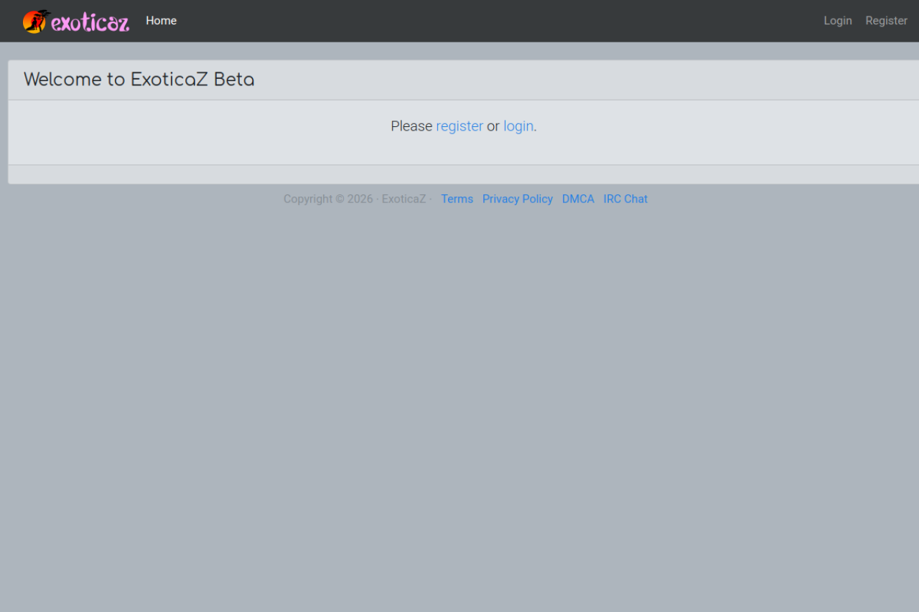This screenshot has width=919, height=612.
Task: Open the Terms footer link
Action: (x=457, y=199)
